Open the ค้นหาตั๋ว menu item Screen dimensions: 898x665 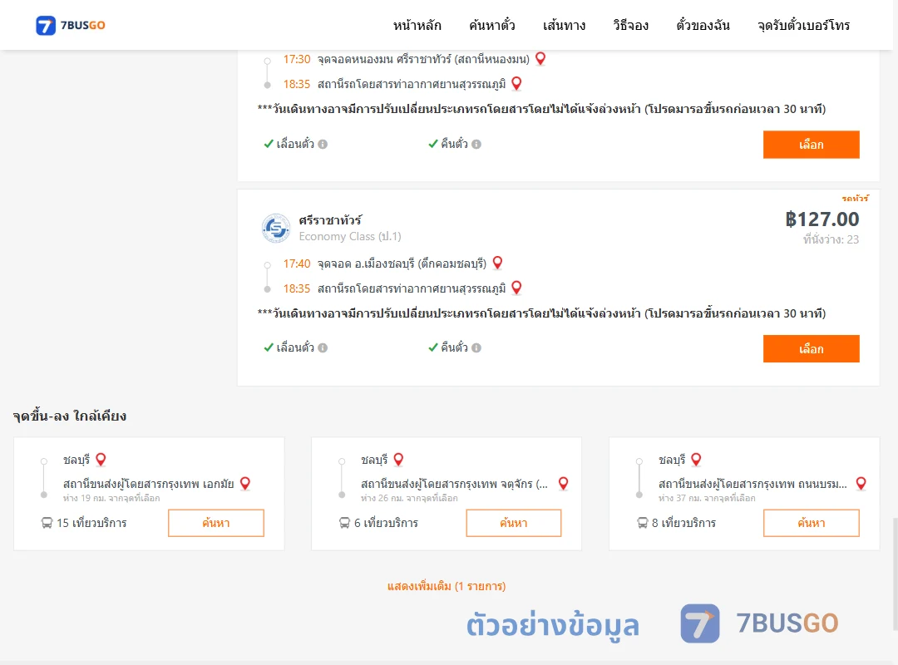pyautogui.click(x=492, y=25)
